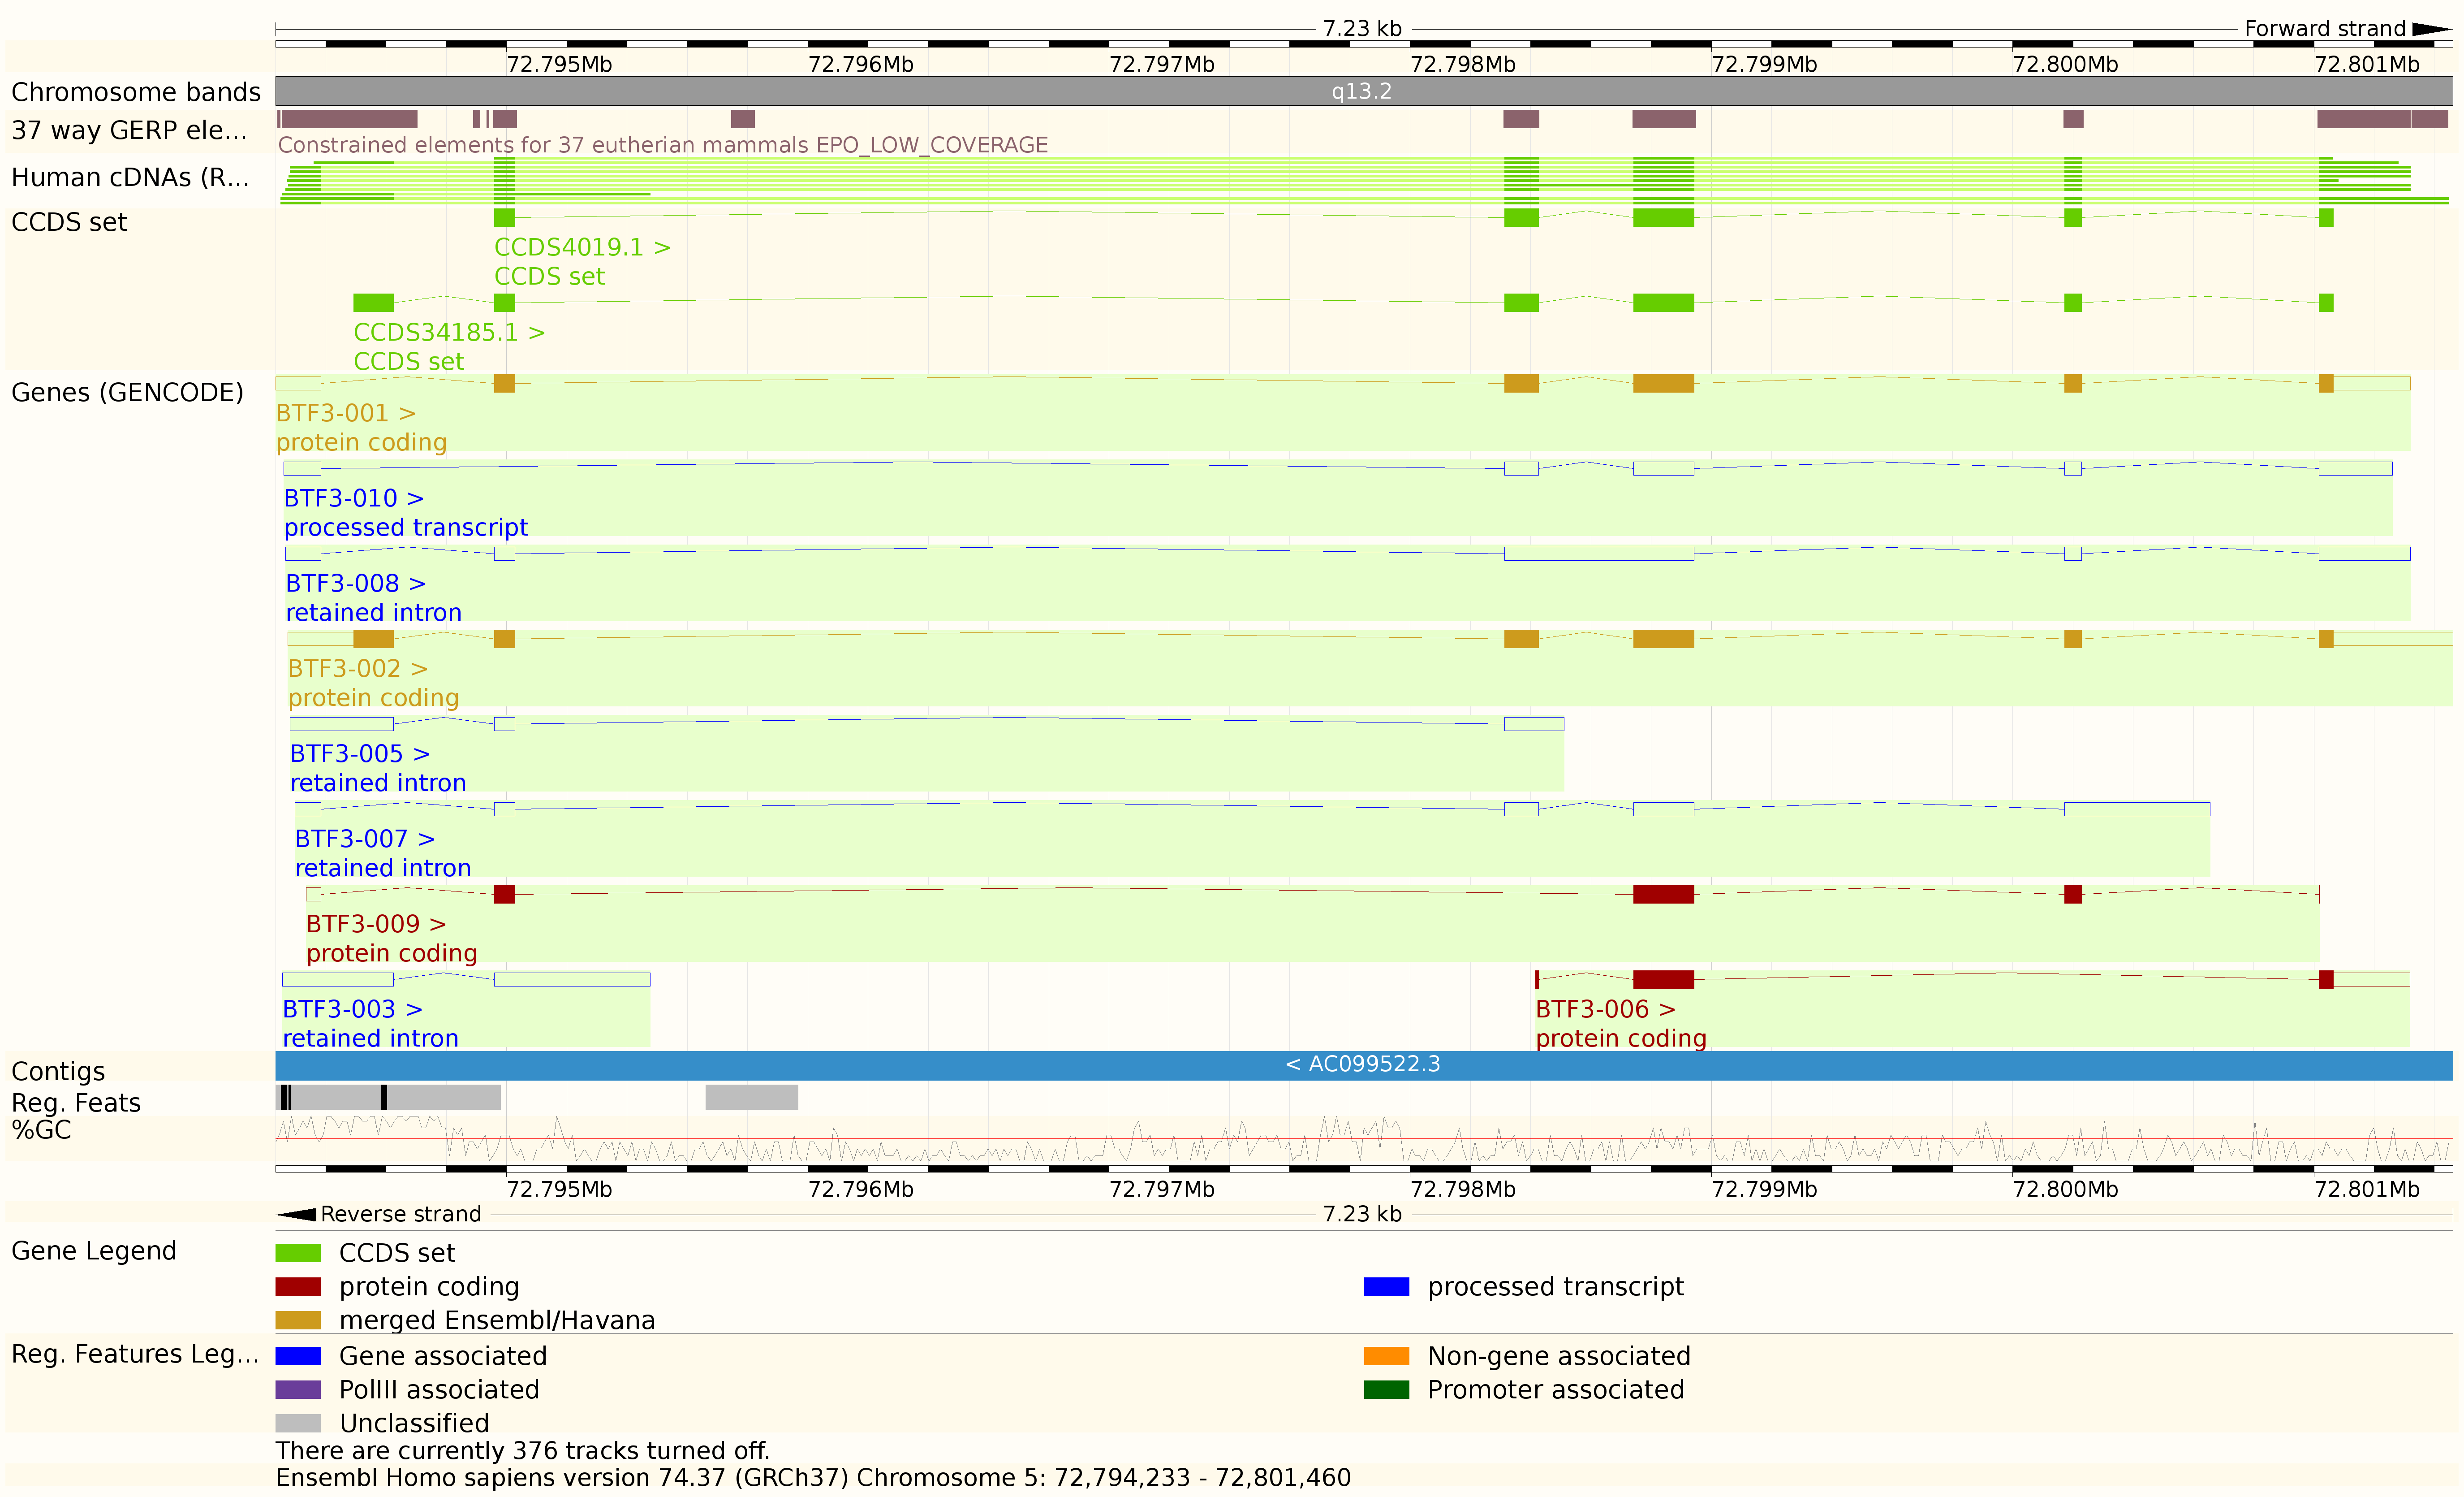Open the BTF3-007 transcript label
This screenshot has width=2464, height=1497.
[365, 839]
